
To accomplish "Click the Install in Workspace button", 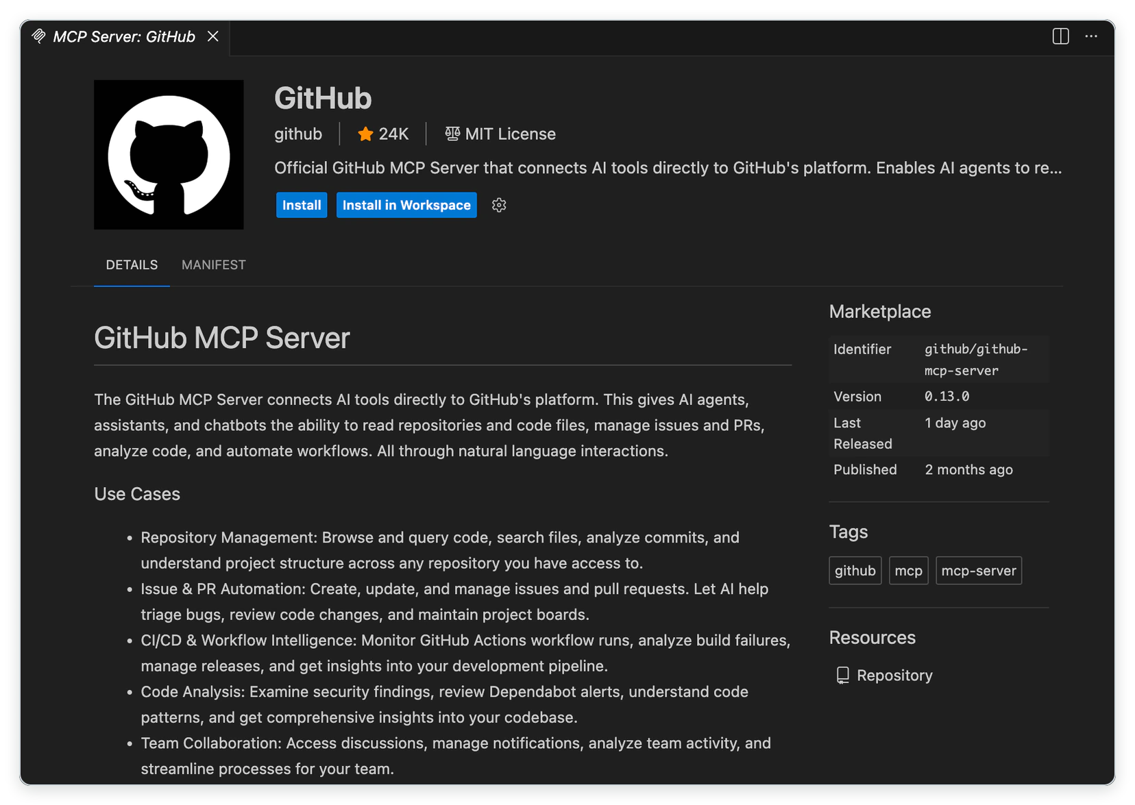I will pyautogui.click(x=406, y=205).
